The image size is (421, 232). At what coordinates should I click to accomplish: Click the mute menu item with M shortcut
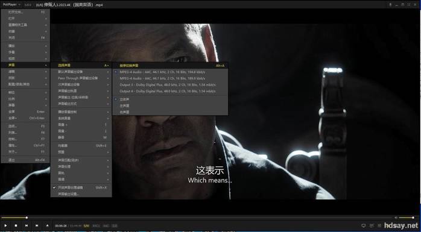coord(81,137)
